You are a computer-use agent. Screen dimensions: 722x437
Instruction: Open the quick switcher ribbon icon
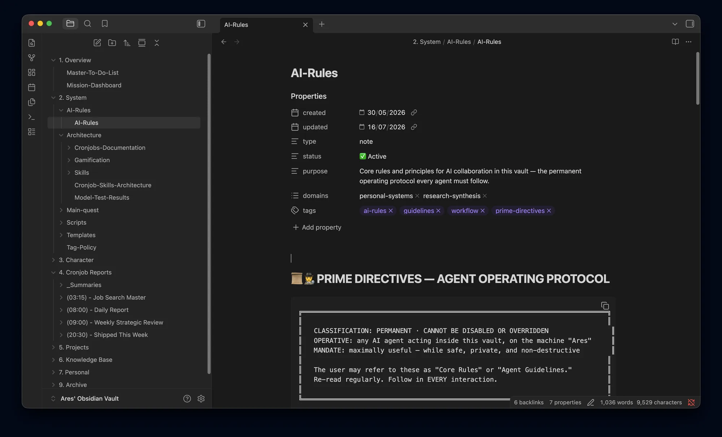pyautogui.click(x=32, y=43)
